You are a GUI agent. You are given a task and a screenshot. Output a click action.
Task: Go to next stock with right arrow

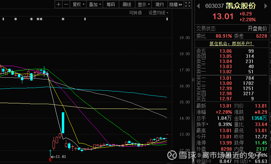266,6
